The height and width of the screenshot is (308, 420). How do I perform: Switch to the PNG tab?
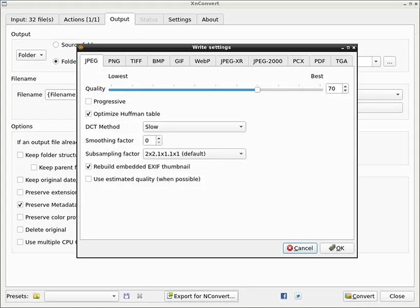(x=114, y=61)
